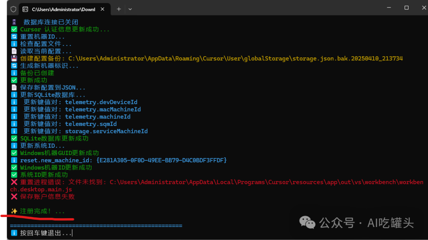Click the '生成新机器标识...' line

click(x=49, y=66)
